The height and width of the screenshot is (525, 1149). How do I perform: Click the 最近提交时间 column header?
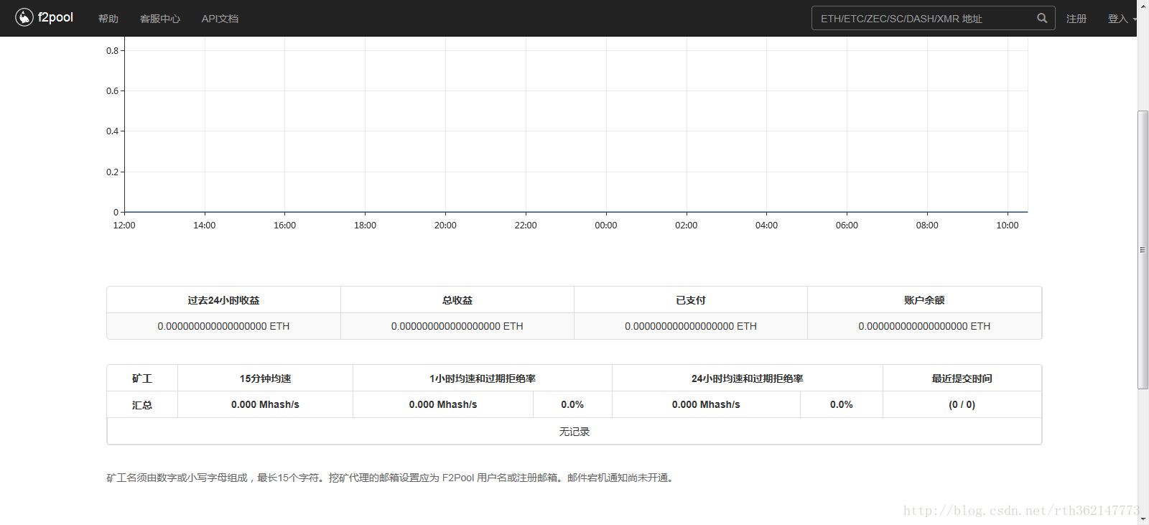962,378
